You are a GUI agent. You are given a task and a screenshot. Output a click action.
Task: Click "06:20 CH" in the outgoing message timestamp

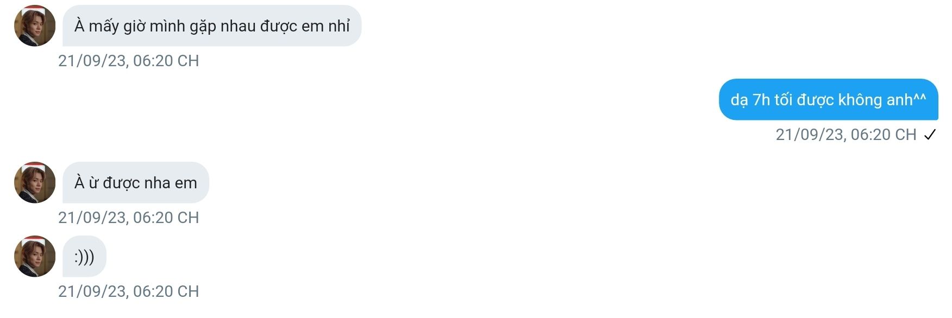click(x=884, y=135)
